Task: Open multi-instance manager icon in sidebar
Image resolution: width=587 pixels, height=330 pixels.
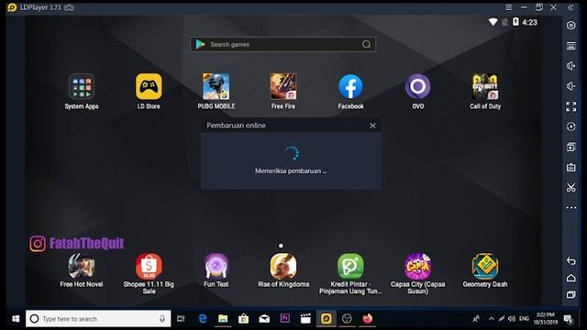Action: pos(570,147)
